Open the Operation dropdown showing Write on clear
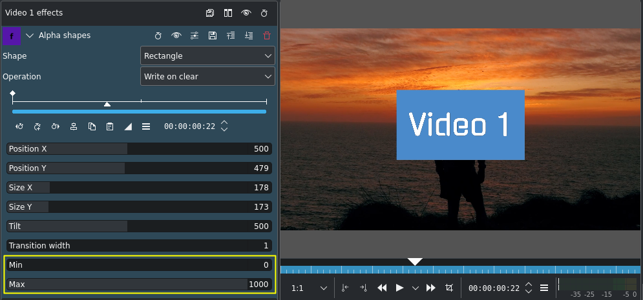The image size is (643, 300). [x=207, y=77]
